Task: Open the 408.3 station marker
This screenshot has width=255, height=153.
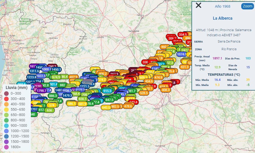Action: pos(165,90)
